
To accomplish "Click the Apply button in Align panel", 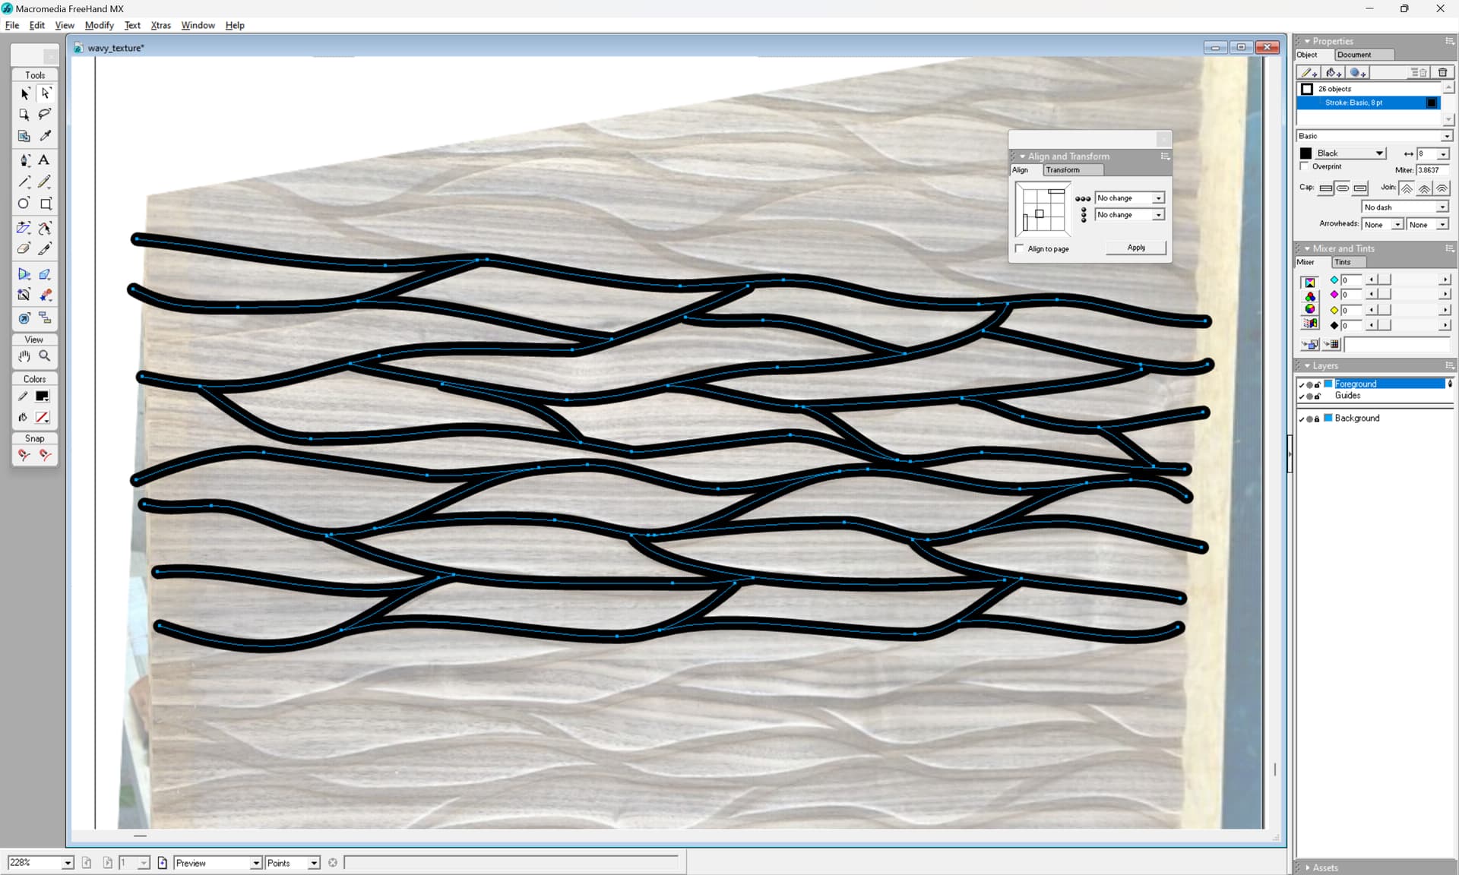I will point(1135,248).
